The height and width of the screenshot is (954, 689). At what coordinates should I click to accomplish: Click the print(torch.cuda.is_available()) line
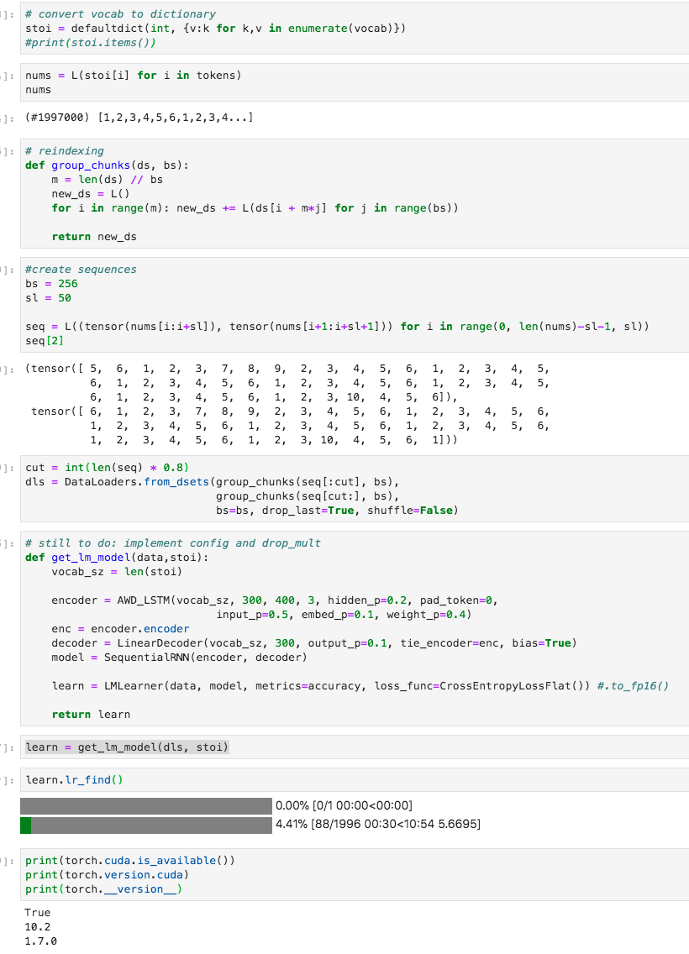[126, 860]
